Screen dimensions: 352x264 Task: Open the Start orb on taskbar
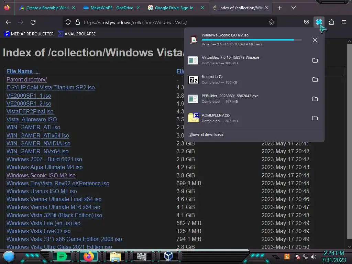[x=9, y=256]
